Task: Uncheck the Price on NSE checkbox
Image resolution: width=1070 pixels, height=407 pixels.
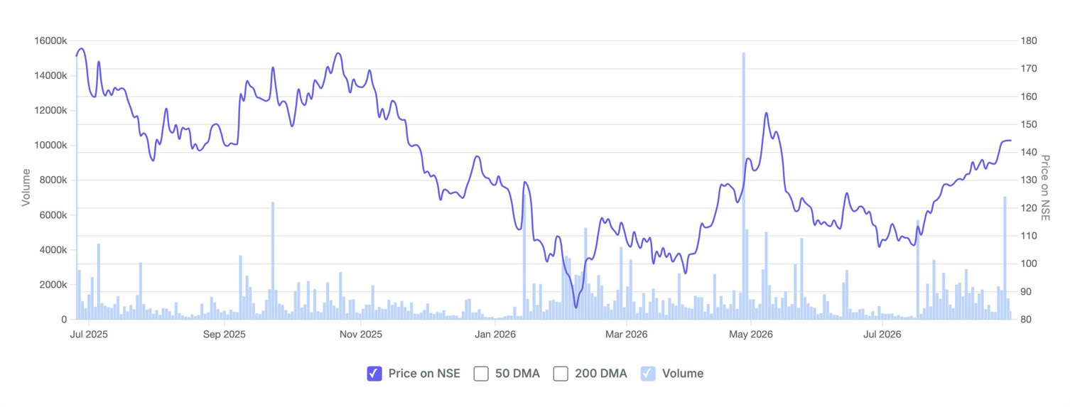Action: pyautogui.click(x=374, y=374)
